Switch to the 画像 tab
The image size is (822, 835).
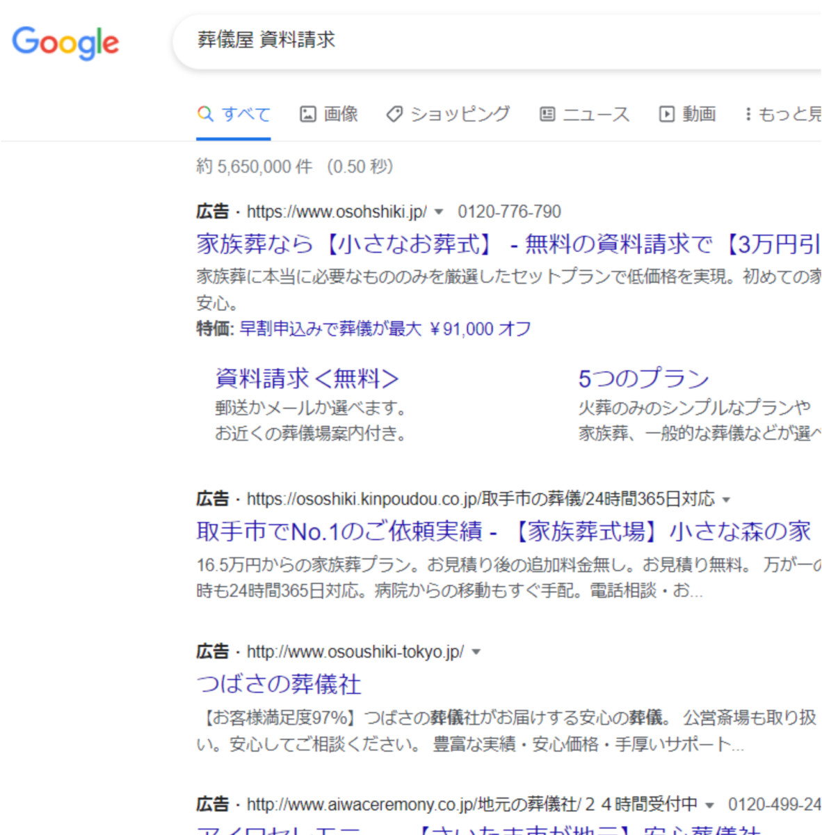329,114
